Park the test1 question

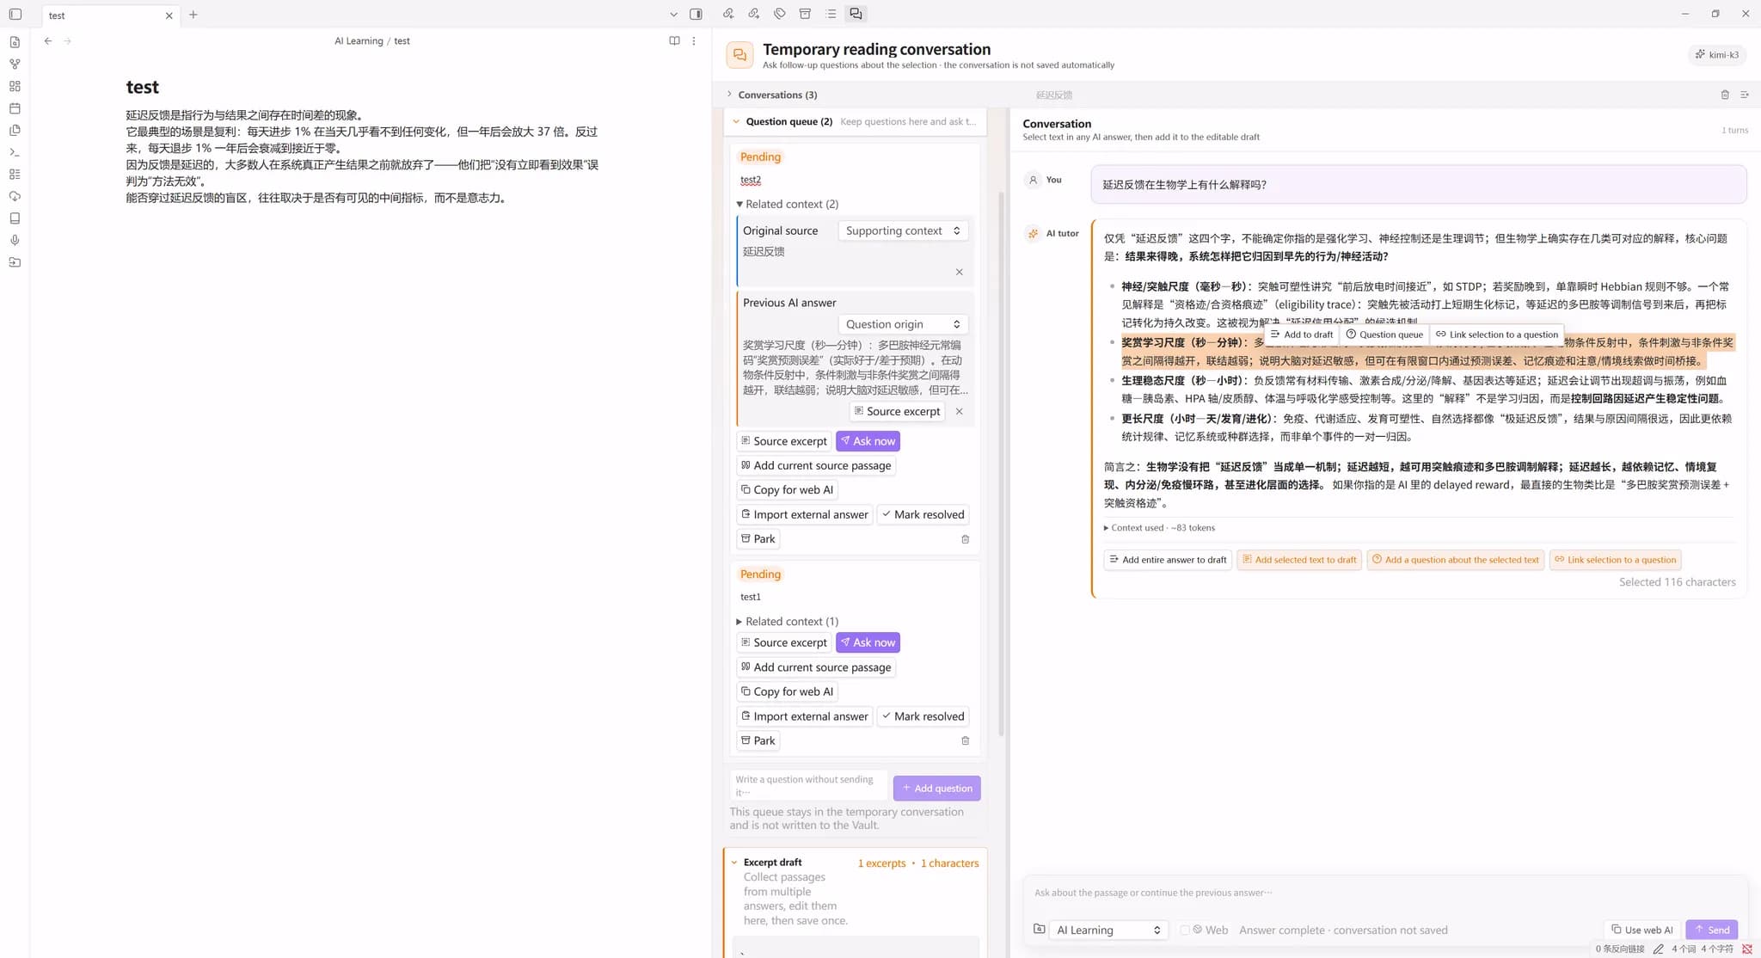pyautogui.click(x=758, y=740)
